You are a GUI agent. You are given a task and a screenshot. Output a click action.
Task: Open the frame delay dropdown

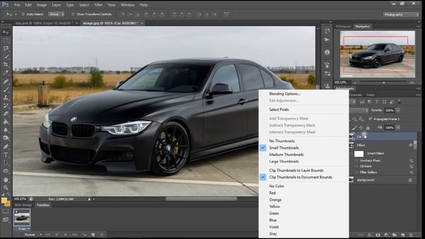[28, 228]
